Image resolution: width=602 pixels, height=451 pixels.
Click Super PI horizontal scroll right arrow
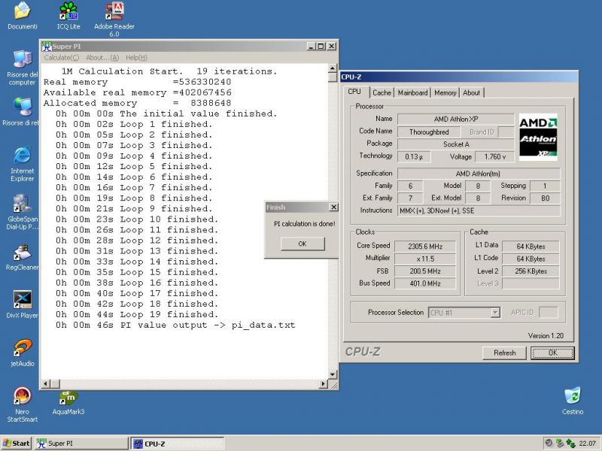click(324, 383)
